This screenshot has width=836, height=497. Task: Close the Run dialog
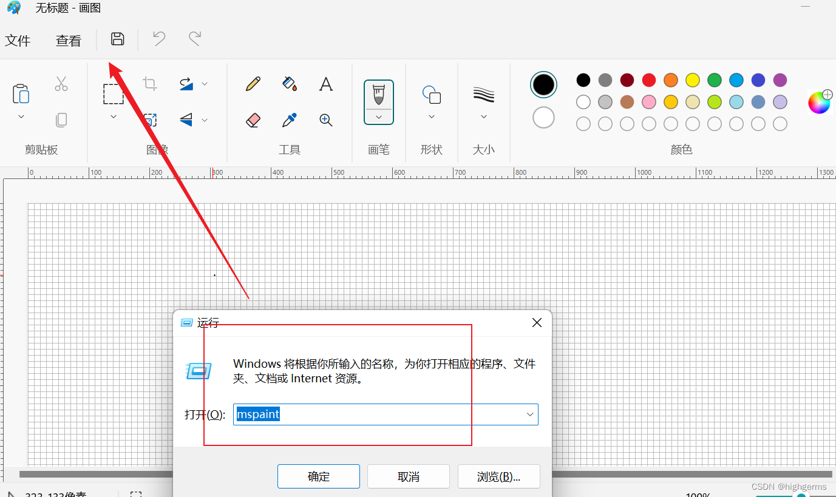coord(537,323)
